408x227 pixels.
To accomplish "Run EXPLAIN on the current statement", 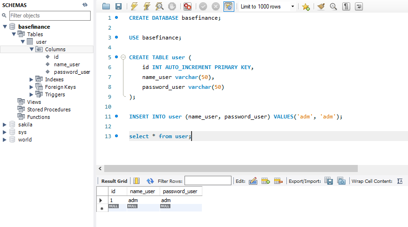I will [159, 7].
